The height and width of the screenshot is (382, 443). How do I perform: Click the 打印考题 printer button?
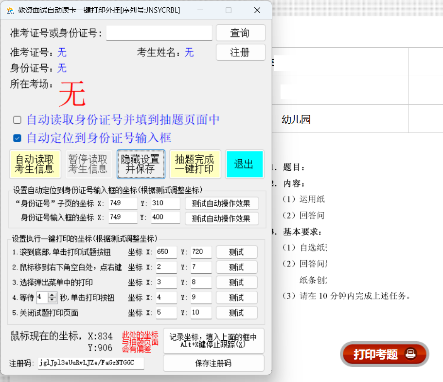[x=384, y=354]
